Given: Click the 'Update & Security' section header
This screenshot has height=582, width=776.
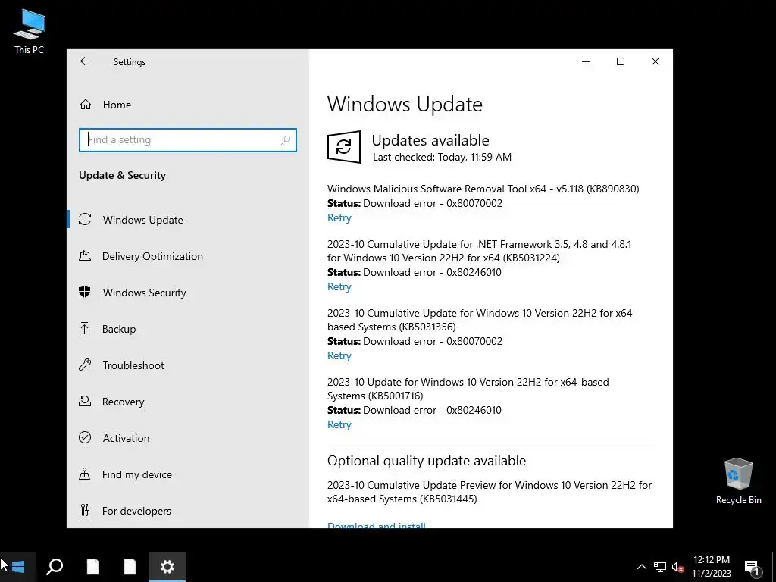Looking at the screenshot, I should pos(122,175).
